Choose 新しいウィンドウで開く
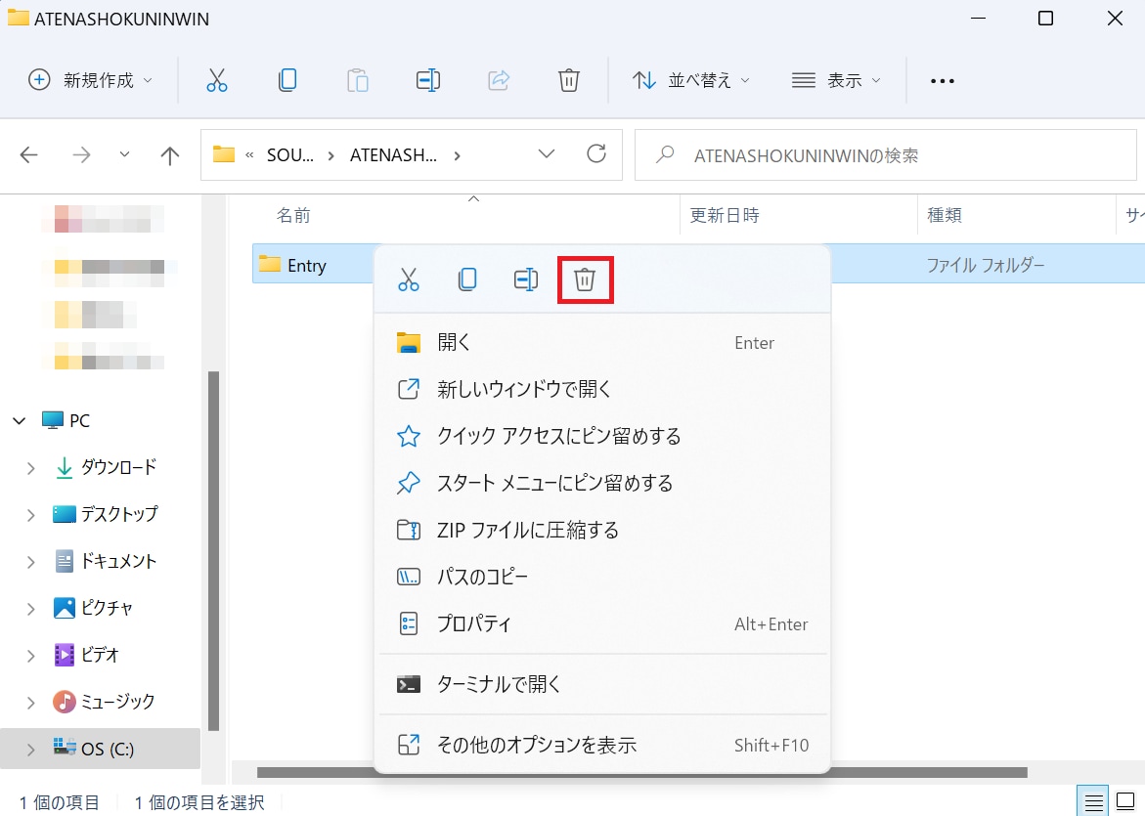Screen dimensions: 1145x816 [x=602, y=389]
